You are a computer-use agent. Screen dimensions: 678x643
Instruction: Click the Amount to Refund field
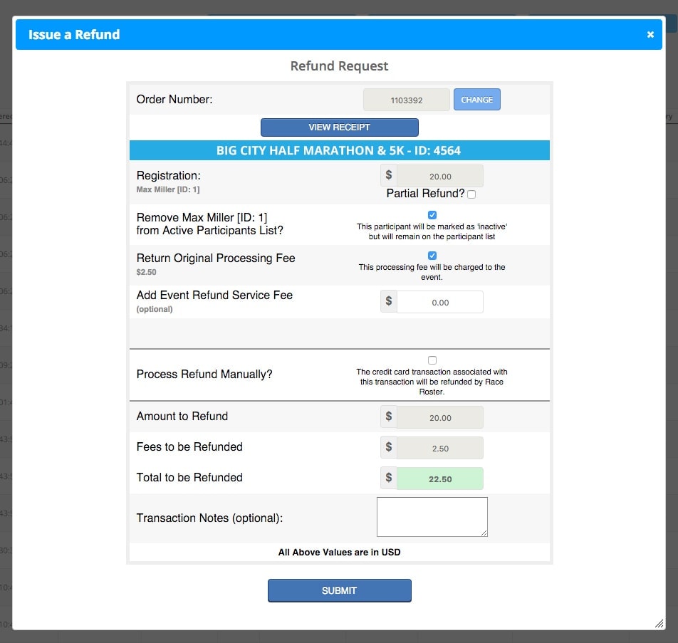pyautogui.click(x=439, y=417)
